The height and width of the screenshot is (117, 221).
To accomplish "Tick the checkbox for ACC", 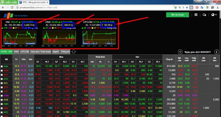I will 2,79.
